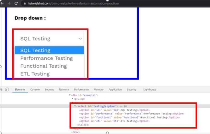
Task: Open the Network tab
Action: tap(64, 90)
